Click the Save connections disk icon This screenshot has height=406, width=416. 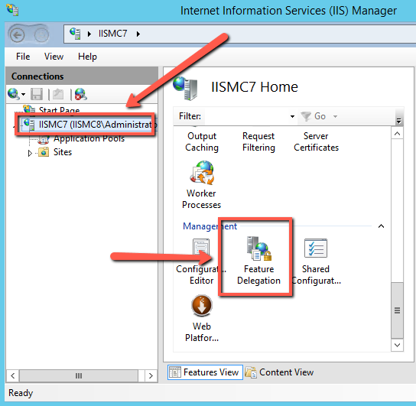(x=37, y=94)
